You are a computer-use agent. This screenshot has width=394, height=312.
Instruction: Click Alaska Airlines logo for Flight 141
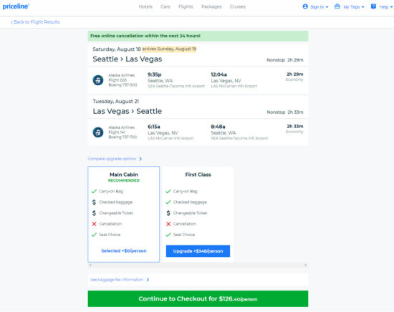pos(98,132)
